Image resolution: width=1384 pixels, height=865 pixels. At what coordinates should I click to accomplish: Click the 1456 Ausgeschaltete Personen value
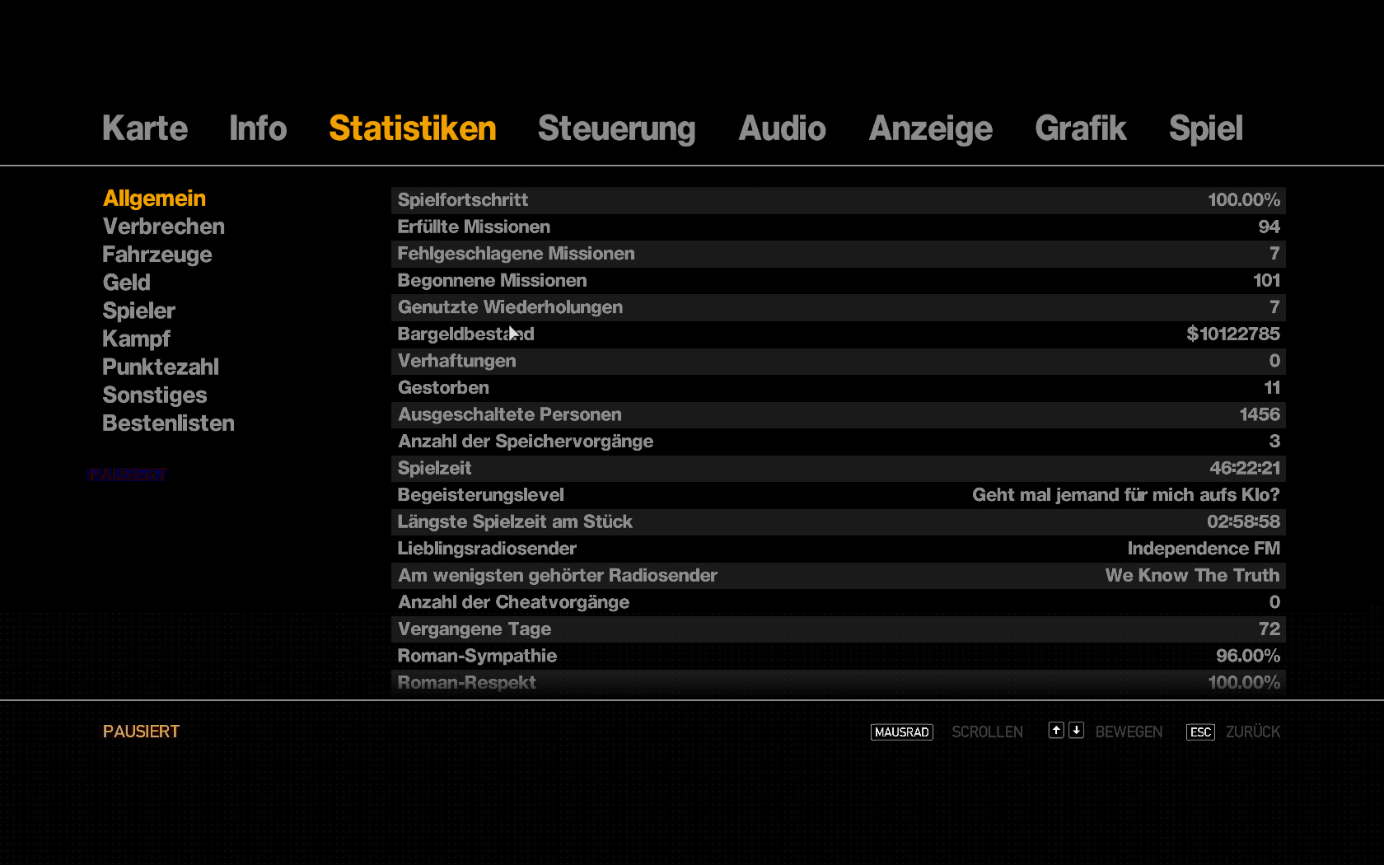[x=1260, y=414]
